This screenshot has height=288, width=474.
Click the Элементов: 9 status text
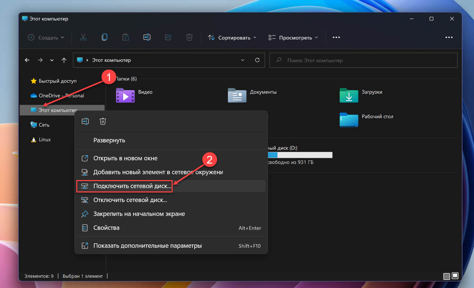pos(39,276)
